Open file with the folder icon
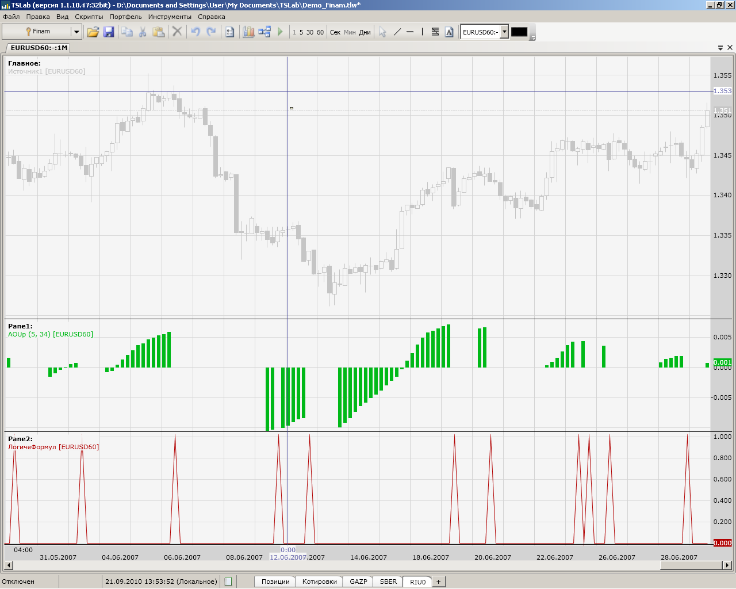Screen dimensions: 736x589 pyautogui.click(x=93, y=32)
